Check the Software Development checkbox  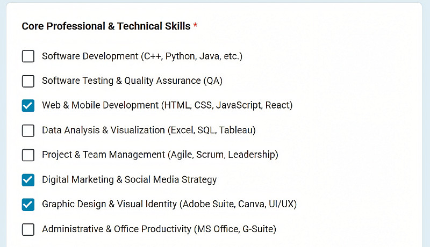point(28,56)
